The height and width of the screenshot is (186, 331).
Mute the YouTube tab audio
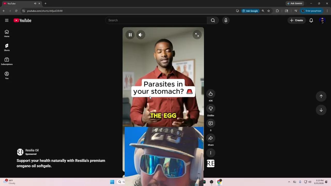[35, 3]
